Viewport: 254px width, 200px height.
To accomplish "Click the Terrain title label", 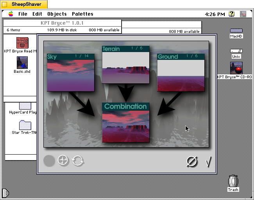I will coord(111,49).
